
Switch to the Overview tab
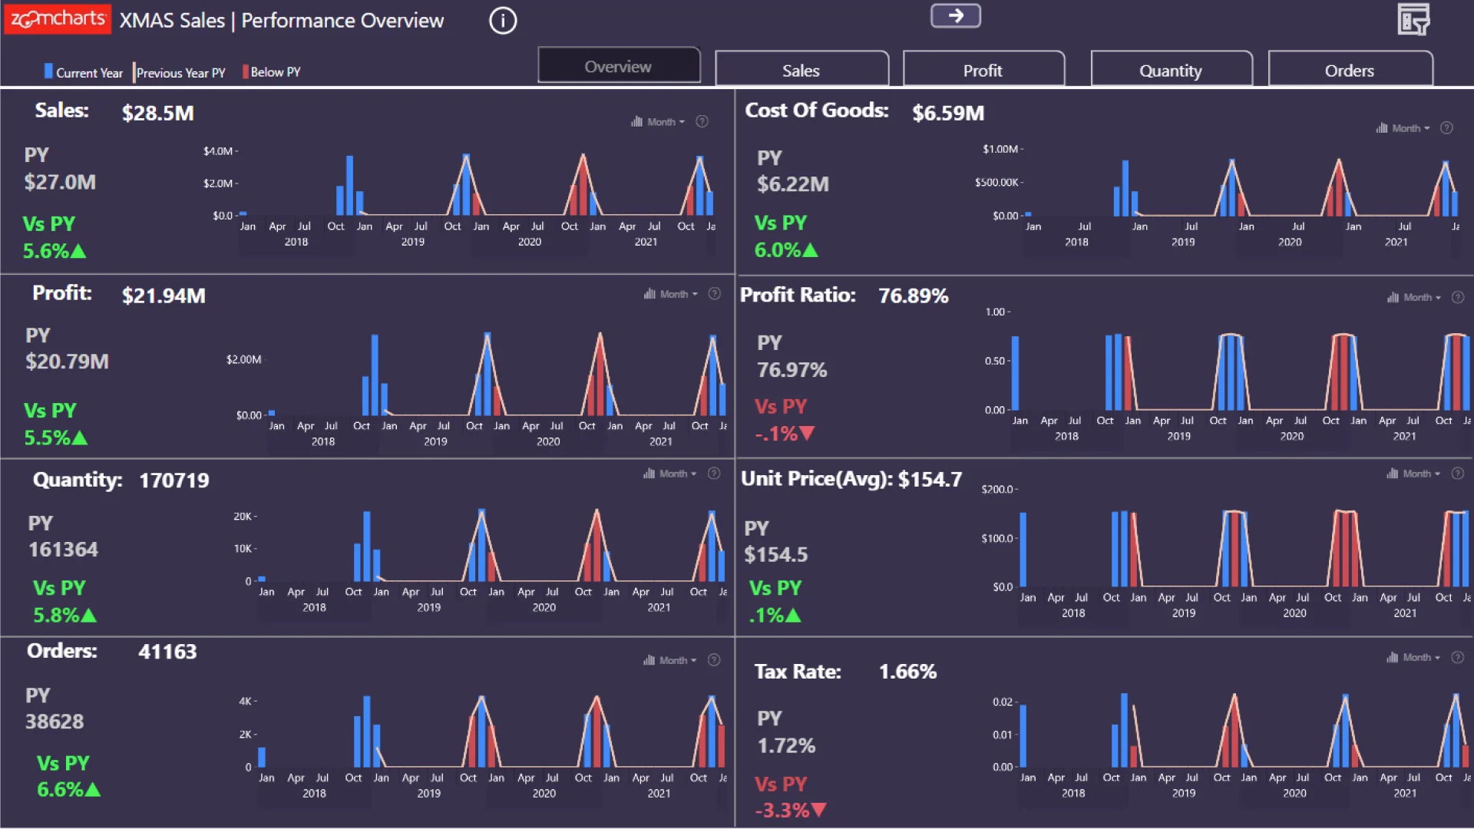click(619, 66)
